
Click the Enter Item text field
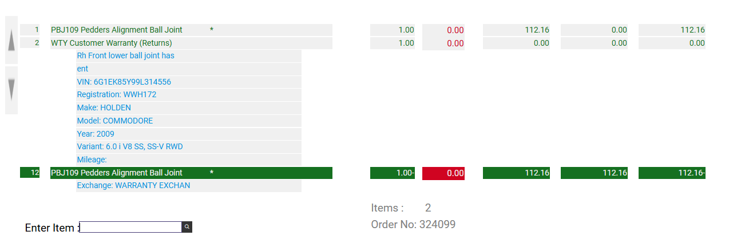130,227
